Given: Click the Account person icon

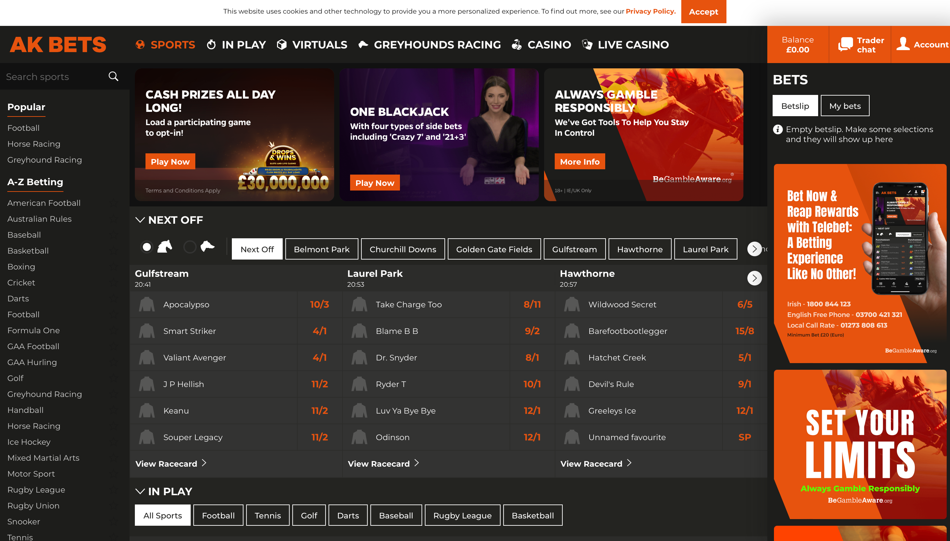Looking at the screenshot, I should tap(903, 44).
